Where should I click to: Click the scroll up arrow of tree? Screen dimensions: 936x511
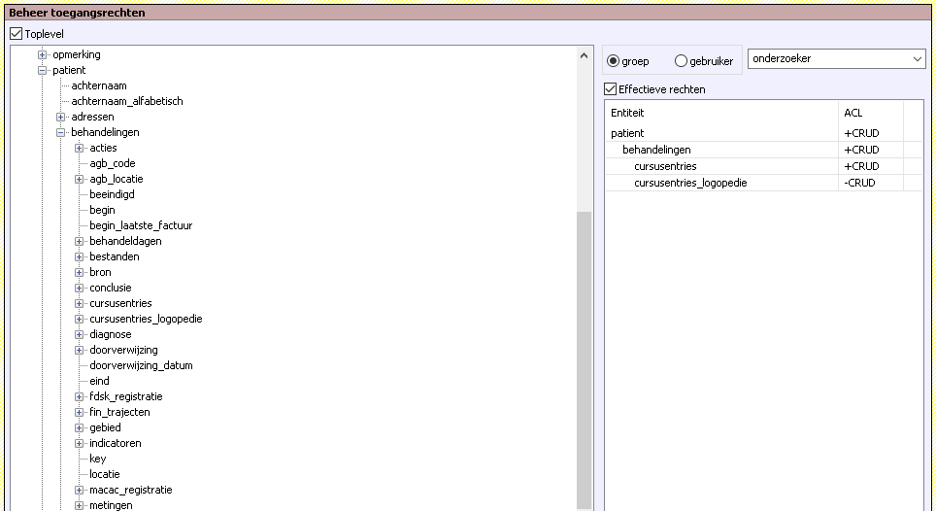coord(584,52)
